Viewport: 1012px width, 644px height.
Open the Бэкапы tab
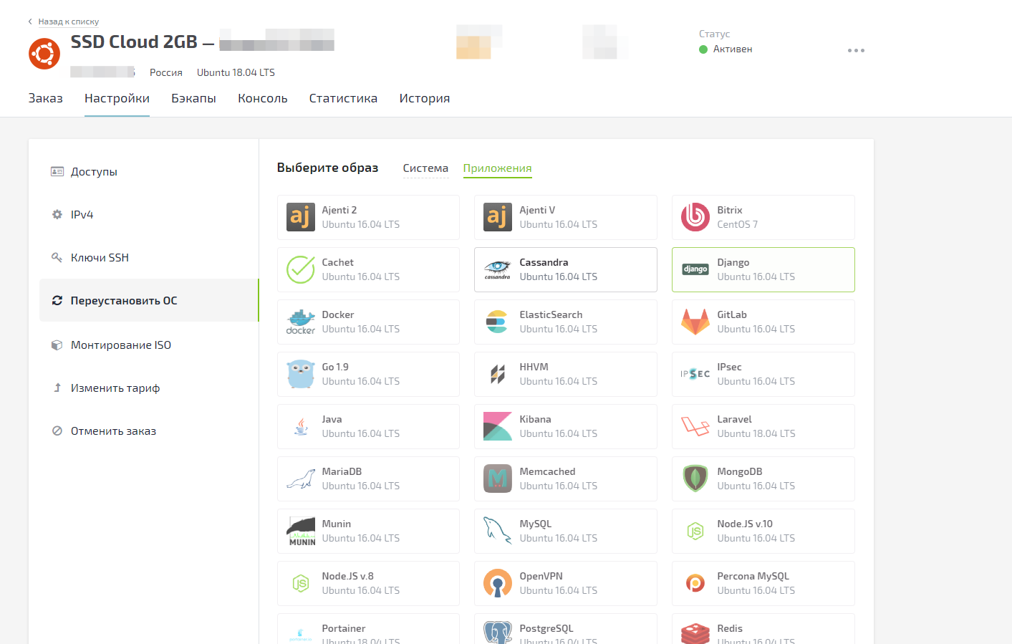193,98
